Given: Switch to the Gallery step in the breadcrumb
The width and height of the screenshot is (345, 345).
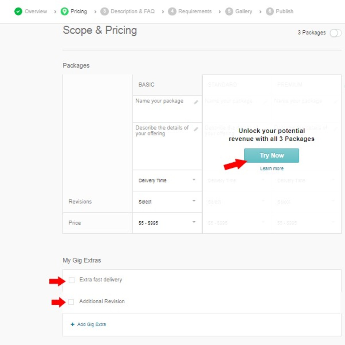Looking at the screenshot, I should click(244, 11).
